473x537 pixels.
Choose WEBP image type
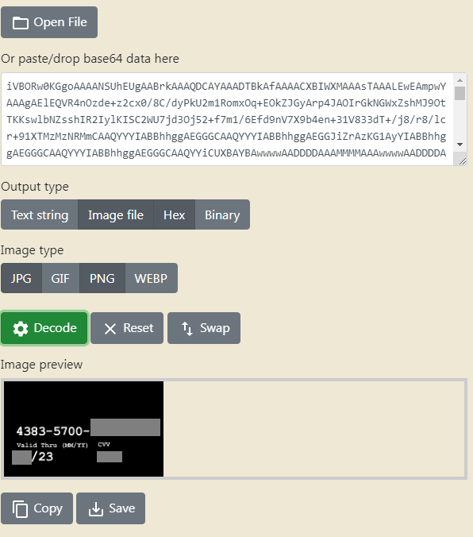[x=151, y=278]
